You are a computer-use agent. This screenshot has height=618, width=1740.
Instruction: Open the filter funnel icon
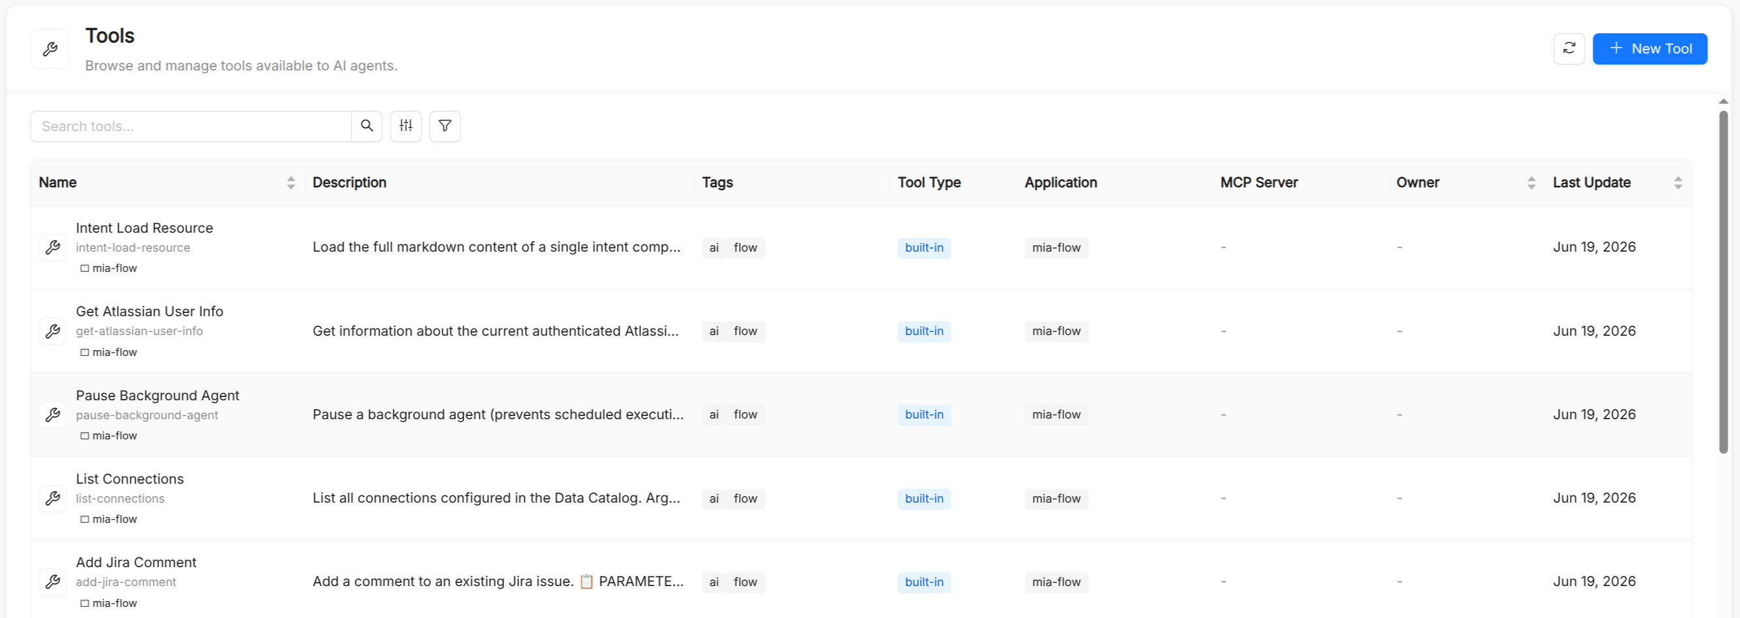click(445, 126)
